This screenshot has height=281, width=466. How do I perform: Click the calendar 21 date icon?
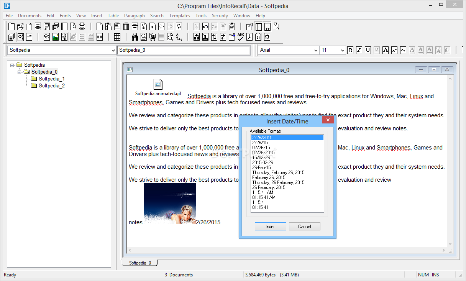tap(258, 37)
